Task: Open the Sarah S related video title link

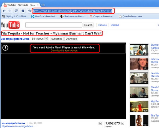Action: tap(155, 89)
